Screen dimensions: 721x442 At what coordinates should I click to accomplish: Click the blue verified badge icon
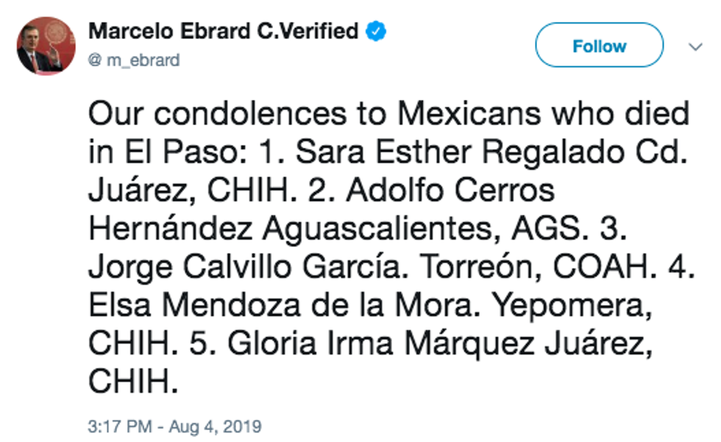pyautogui.click(x=377, y=31)
